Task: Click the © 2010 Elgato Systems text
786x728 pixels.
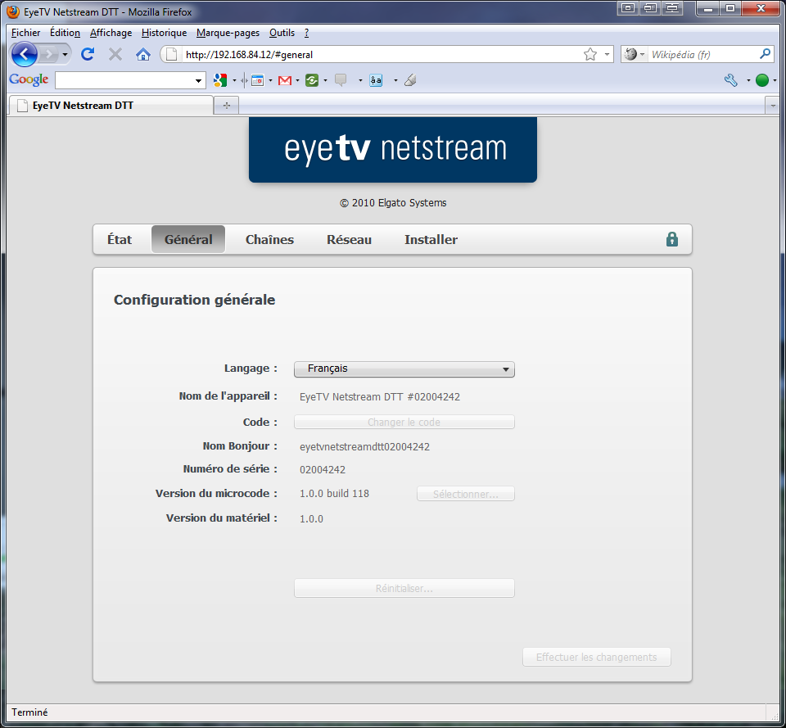Action: coord(393,202)
